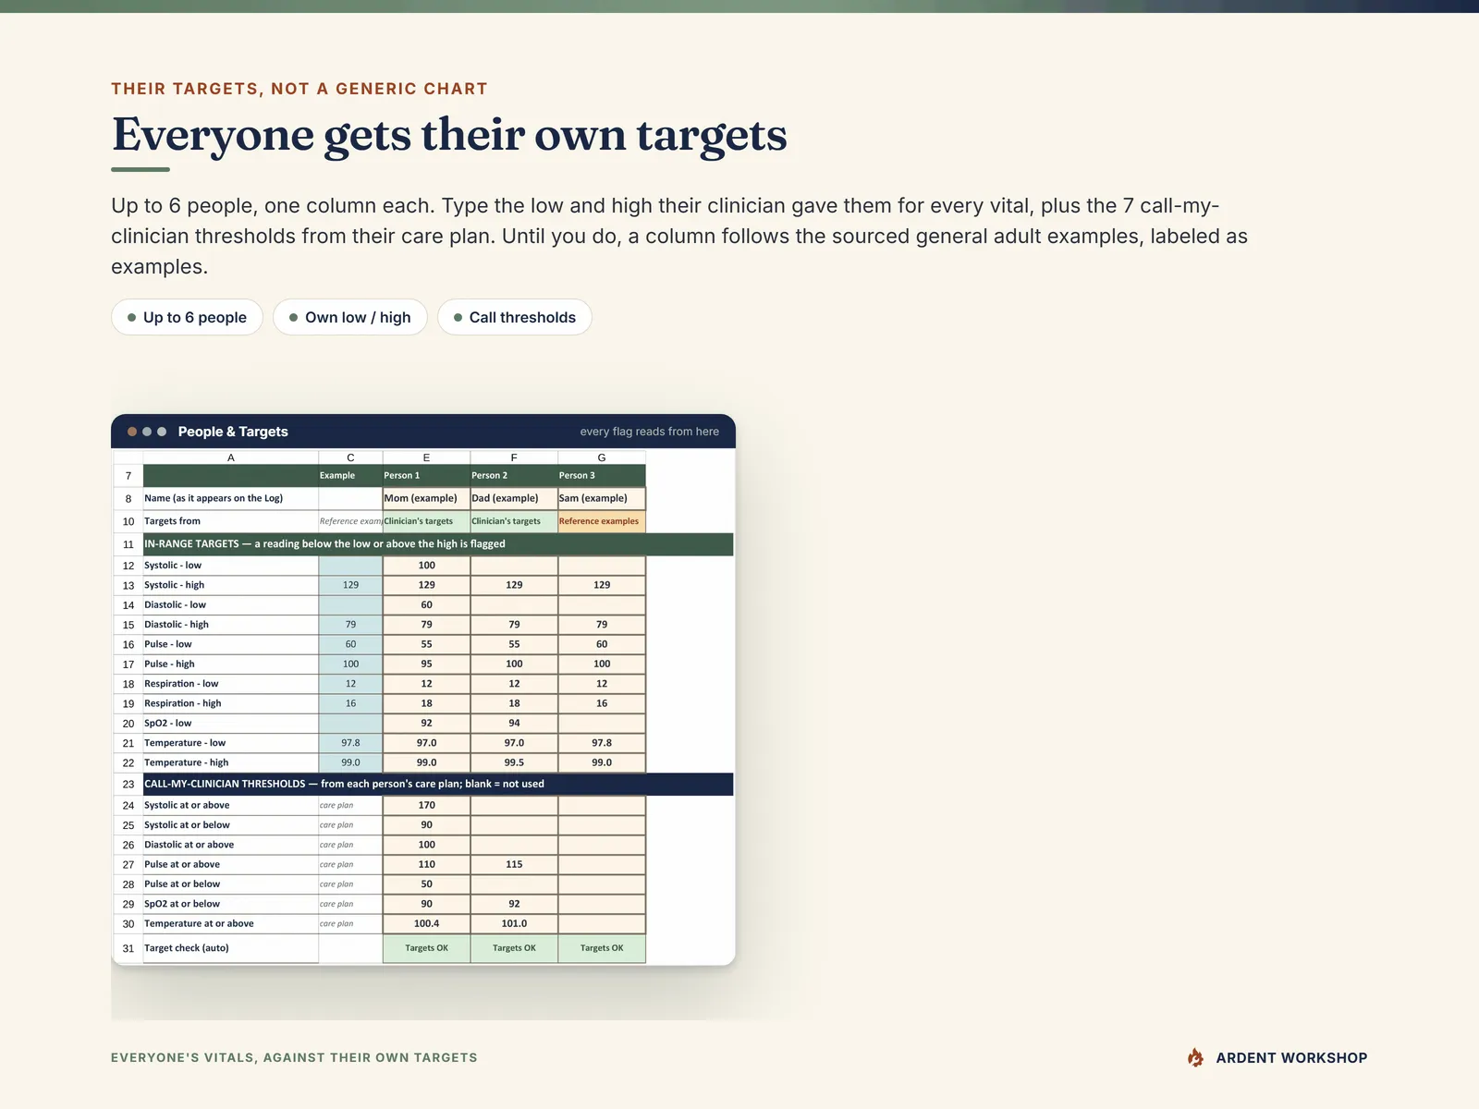This screenshot has width=1479, height=1109.
Task: Select column A header in the spreadsheet
Action: click(x=231, y=457)
